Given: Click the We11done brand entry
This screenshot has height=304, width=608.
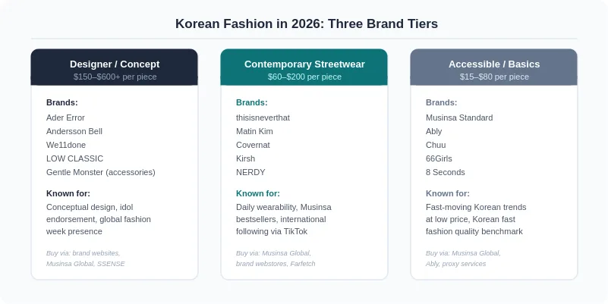Looking at the screenshot, I should point(66,145).
